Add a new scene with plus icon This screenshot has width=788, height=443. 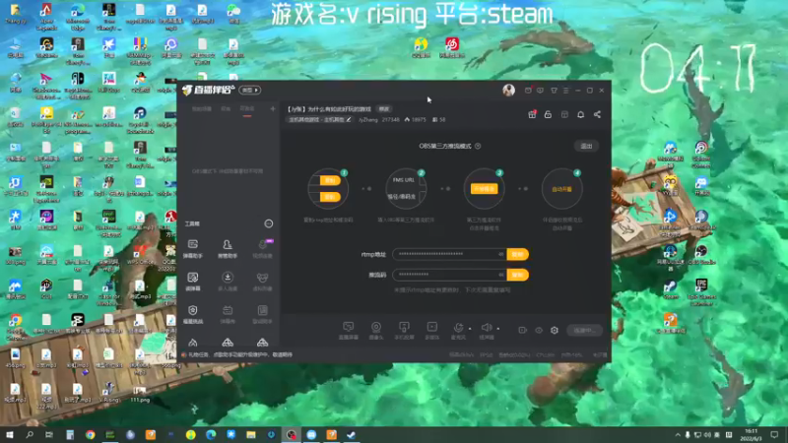pyautogui.click(x=273, y=108)
